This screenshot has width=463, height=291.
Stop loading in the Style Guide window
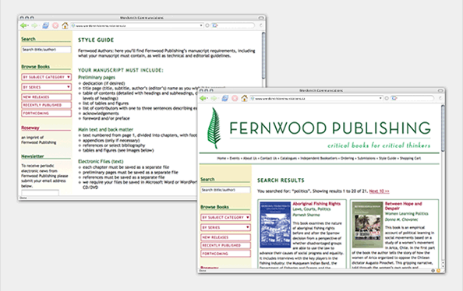55,26
